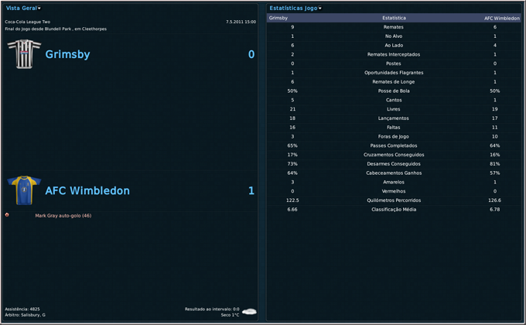Click the Grimsby column header in statistics

pos(278,18)
